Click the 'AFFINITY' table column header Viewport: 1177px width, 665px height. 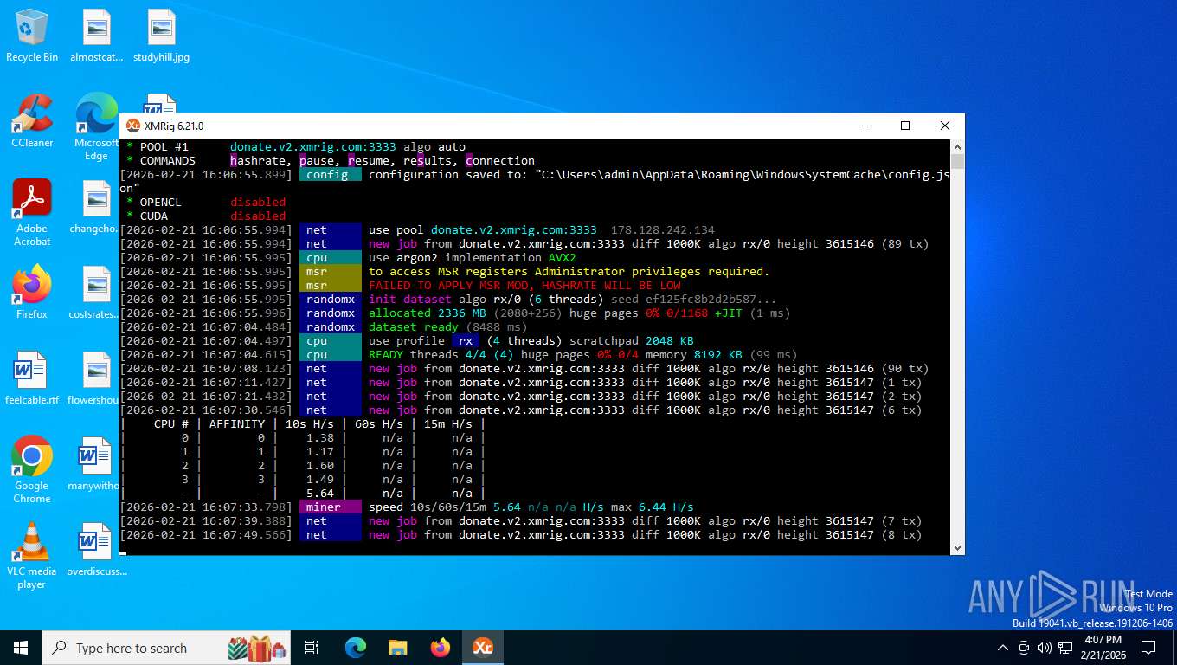[236, 424]
